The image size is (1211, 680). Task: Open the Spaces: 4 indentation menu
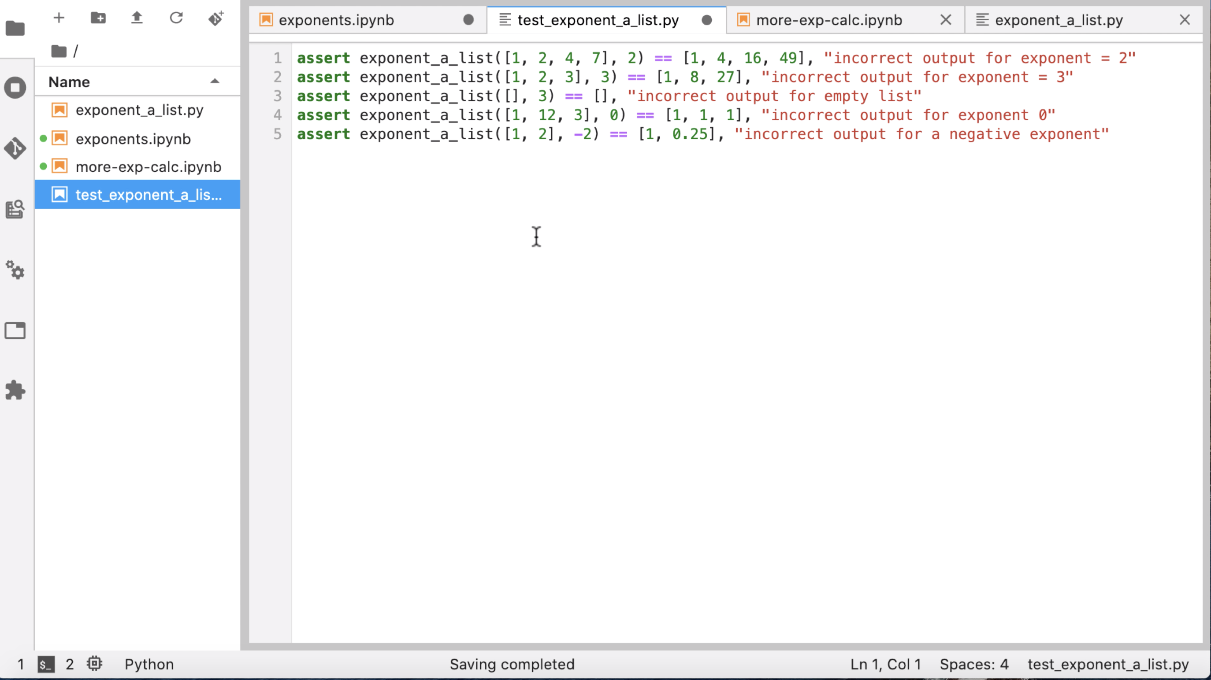pyautogui.click(x=973, y=664)
